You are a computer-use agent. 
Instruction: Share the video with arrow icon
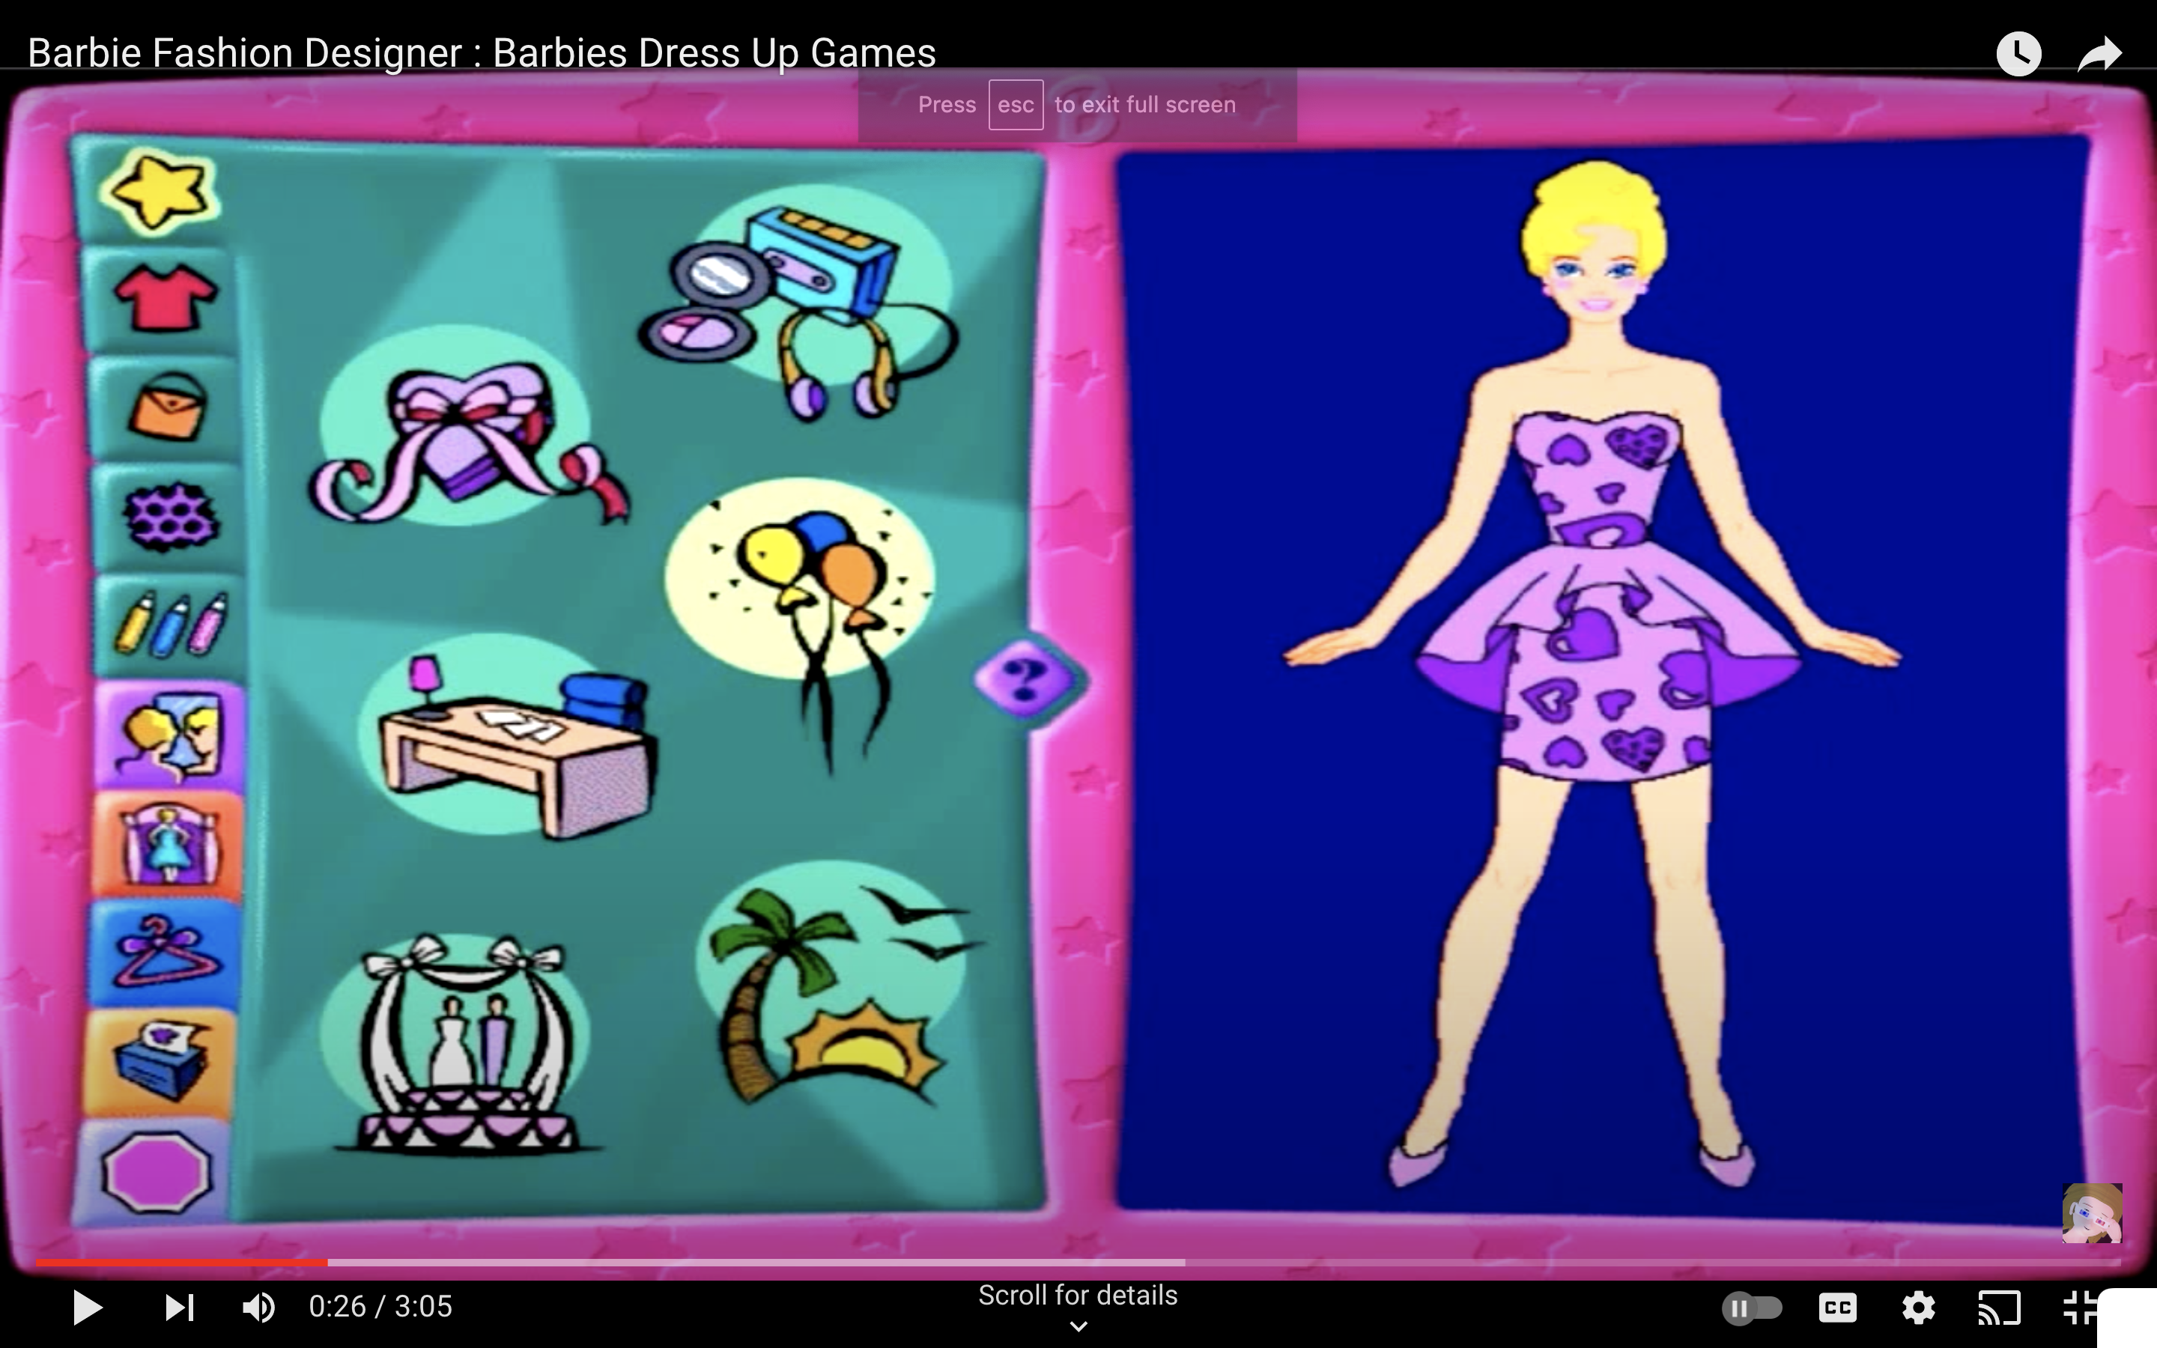[x=2100, y=55]
